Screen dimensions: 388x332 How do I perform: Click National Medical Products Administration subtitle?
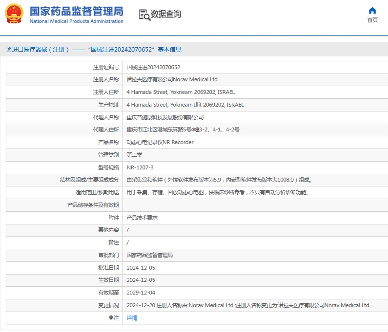pyautogui.click(x=77, y=21)
